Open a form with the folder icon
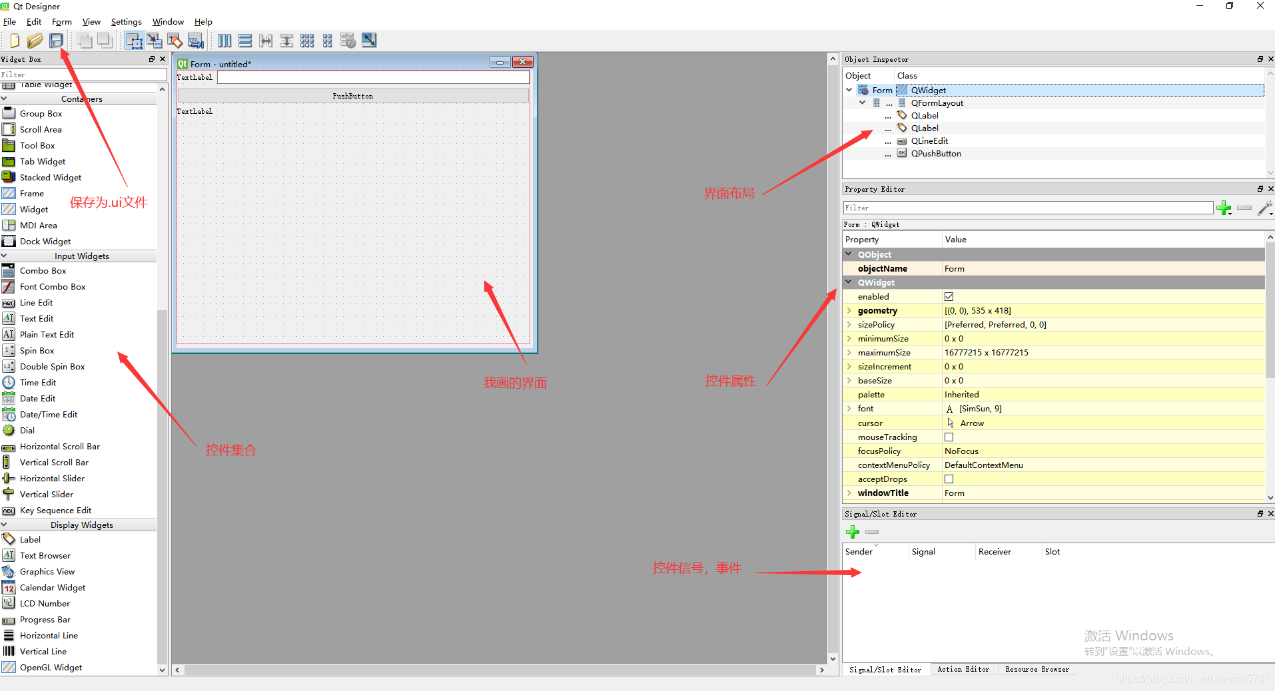The width and height of the screenshot is (1275, 691). 35,41
